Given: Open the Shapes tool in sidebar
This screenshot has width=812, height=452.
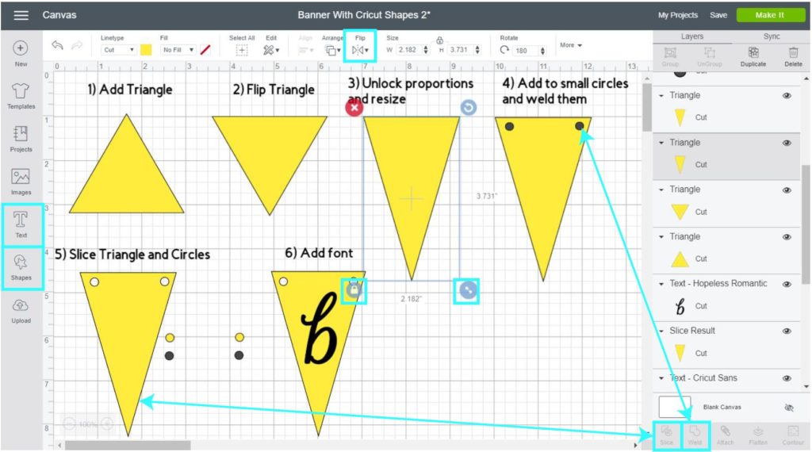Looking at the screenshot, I should click(21, 266).
